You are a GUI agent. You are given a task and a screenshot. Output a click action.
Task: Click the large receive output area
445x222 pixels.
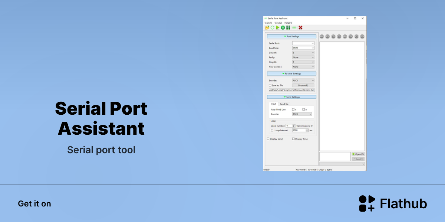tap(342, 96)
